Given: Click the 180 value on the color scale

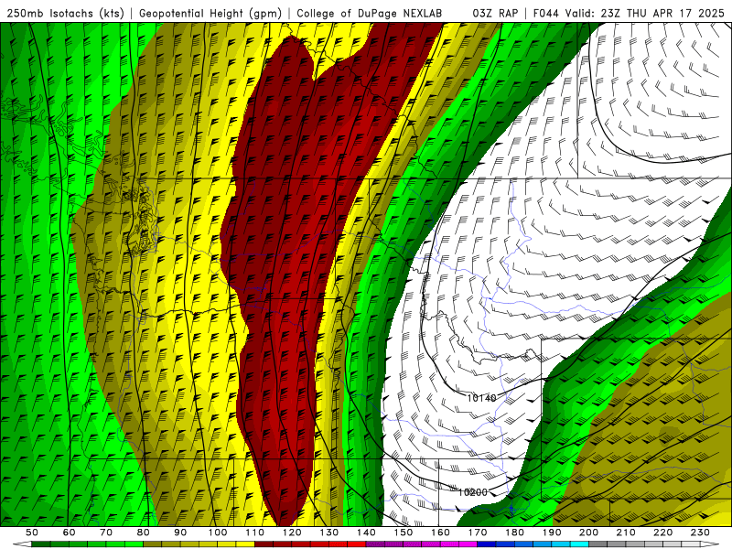Looking at the screenshot, I should 514,533.
